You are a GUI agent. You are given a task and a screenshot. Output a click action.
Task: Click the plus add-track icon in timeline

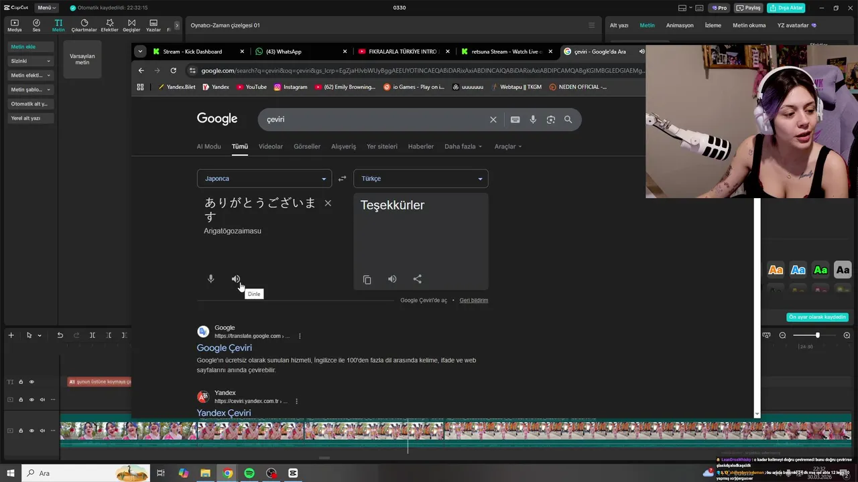(x=11, y=335)
